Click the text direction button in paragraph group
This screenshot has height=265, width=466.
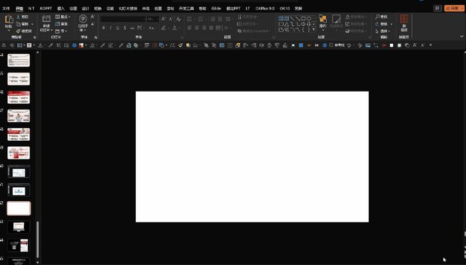coord(248,17)
